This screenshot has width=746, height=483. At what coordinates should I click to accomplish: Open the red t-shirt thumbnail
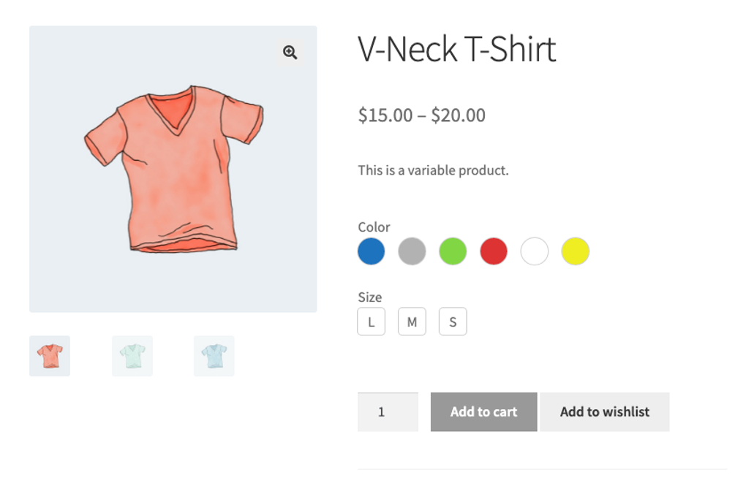click(x=50, y=356)
